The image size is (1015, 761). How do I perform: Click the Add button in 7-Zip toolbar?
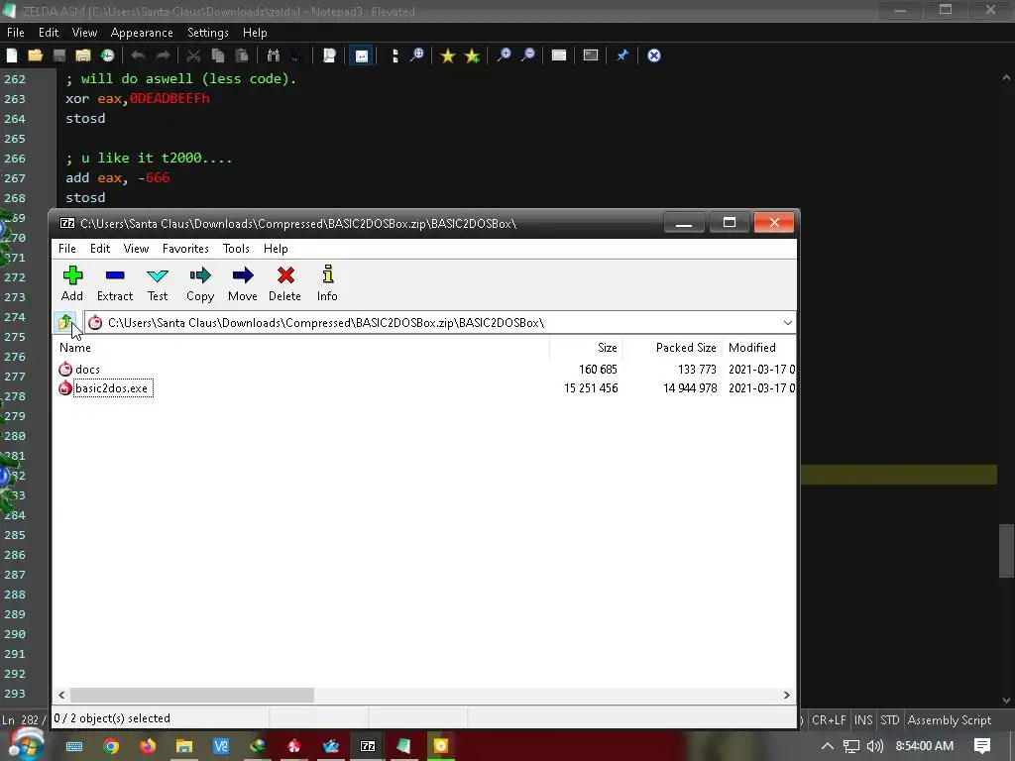[71, 283]
